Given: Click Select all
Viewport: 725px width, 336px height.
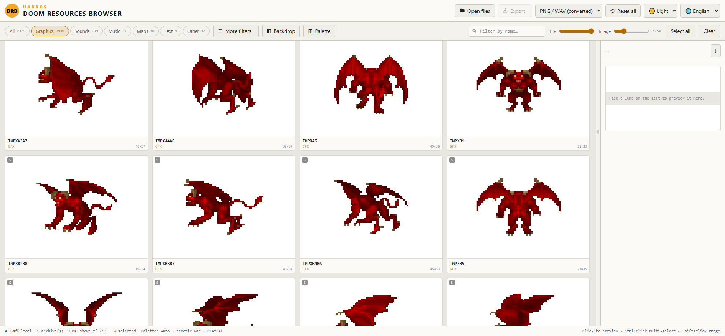Looking at the screenshot, I should click(x=680, y=31).
